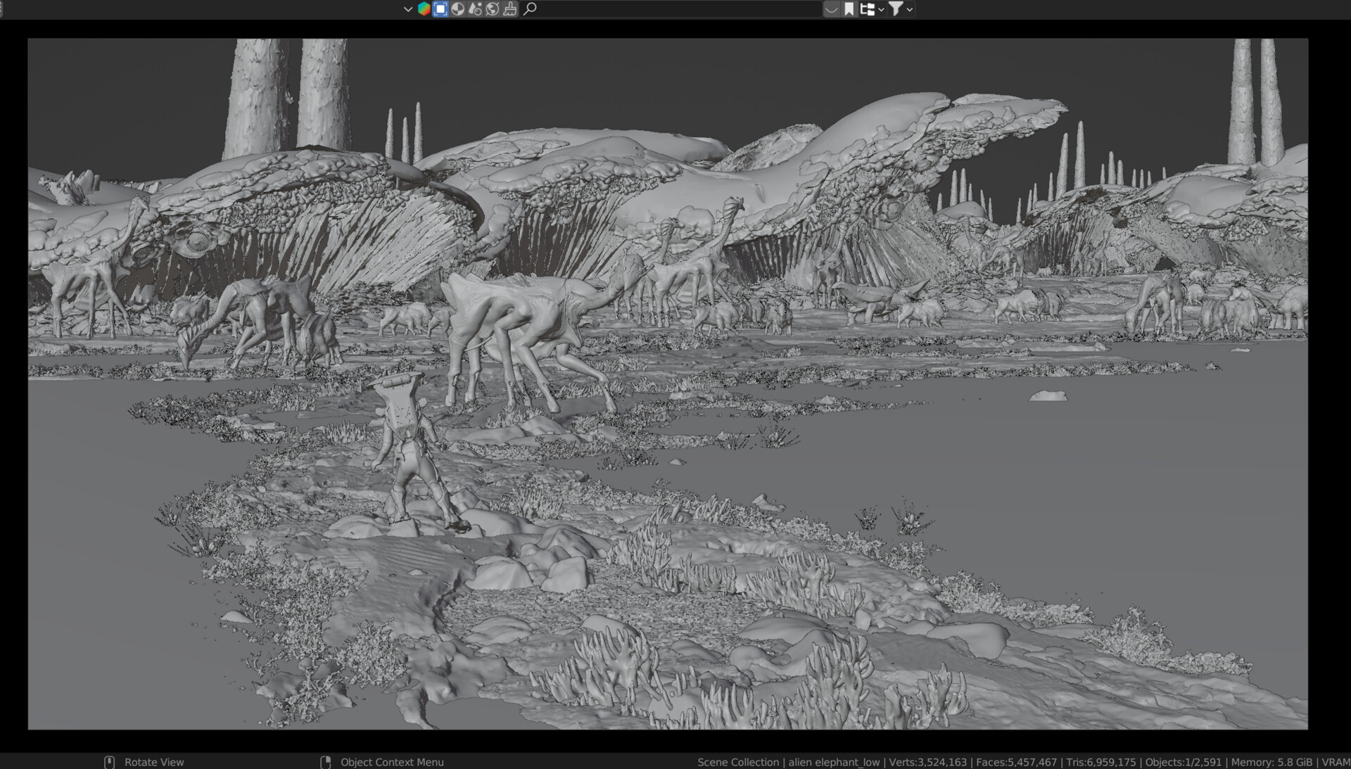Click the Scene Collection statistics text
Image resolution: width=1351 pixels, height=769 pixels.
tap(737, 762)
